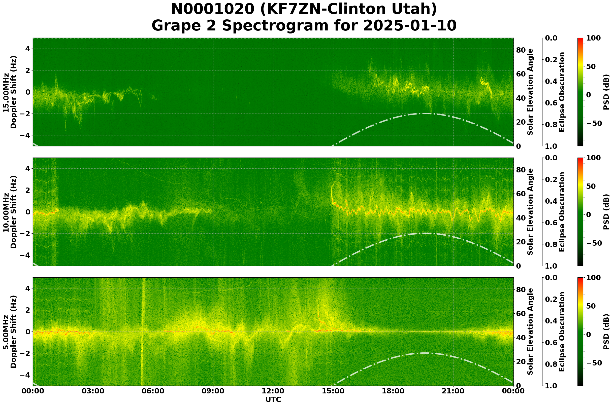Screen dimensions: 613x406
Task: Click the middle panel PSD colorbar
Action: point(580,212)
